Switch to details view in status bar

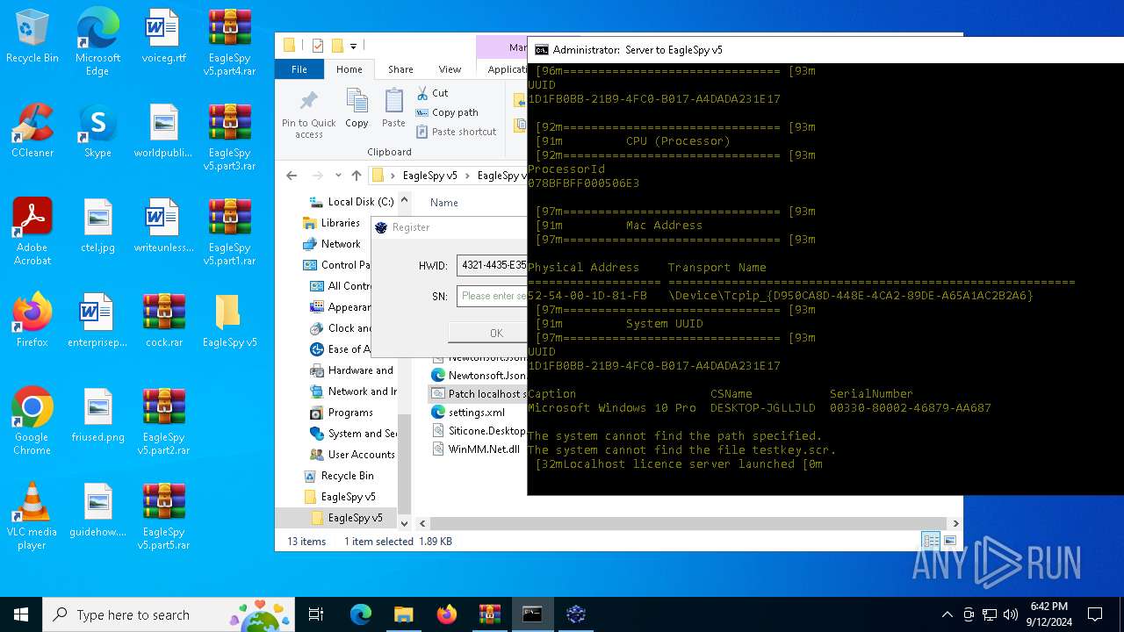930,541
